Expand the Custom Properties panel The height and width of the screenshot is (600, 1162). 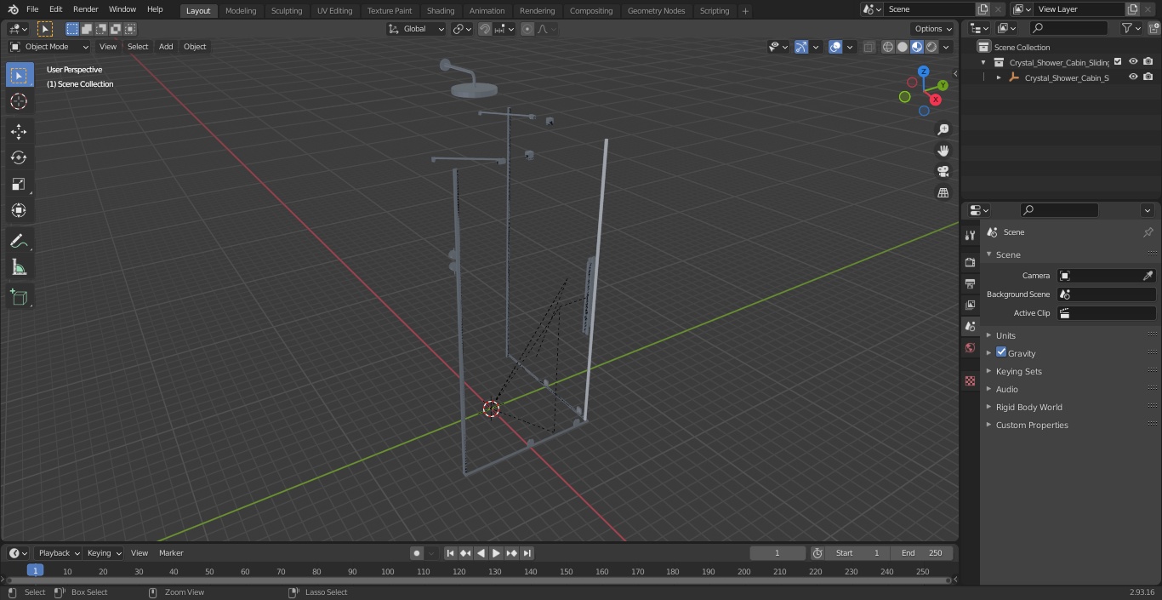[1031, 425]
